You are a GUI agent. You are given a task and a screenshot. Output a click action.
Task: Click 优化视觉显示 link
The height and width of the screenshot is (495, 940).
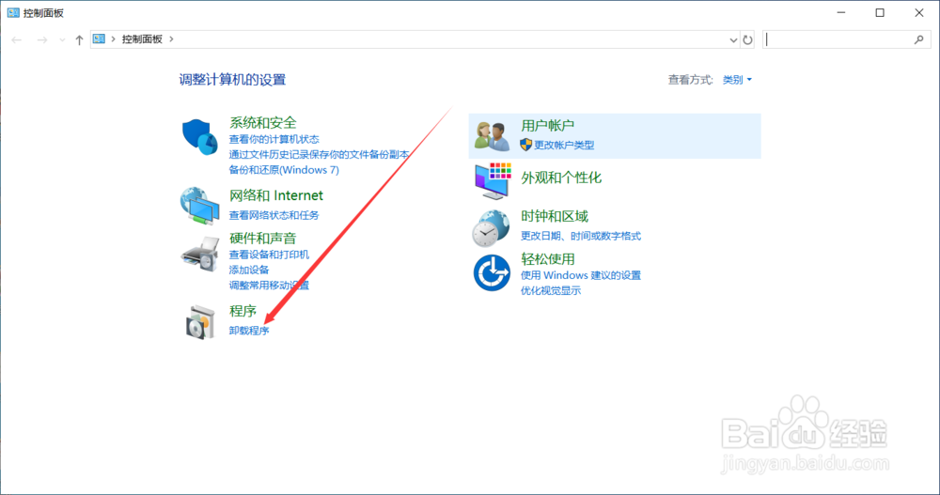pyautogui.click(x=550, y=290)
